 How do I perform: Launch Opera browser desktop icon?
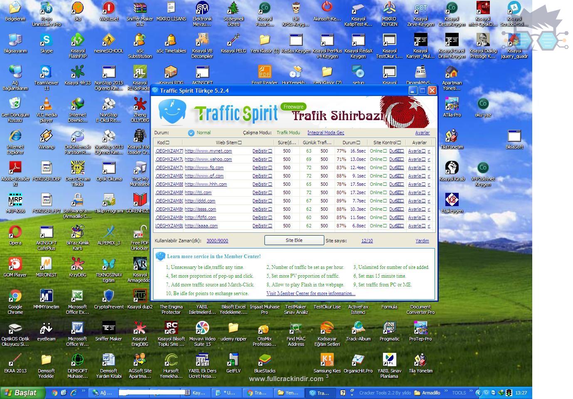[15, 235]
